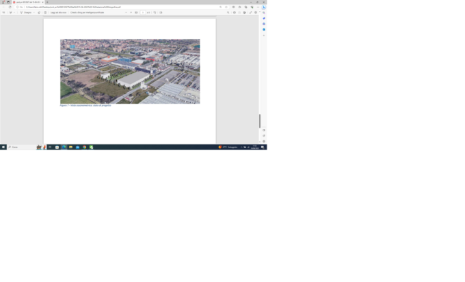Rotate the PDF page

tap(155, 12)
